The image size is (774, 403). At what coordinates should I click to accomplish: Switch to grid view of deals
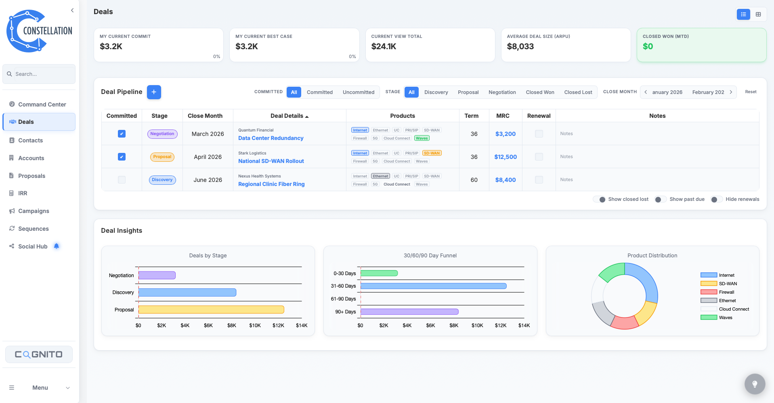(x=759, y=14)
